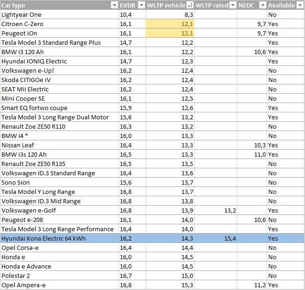This screenshot has width=305, height=290.
Task: Select the Skoda CITIGOe iV cell
Action: pos(60,80)
